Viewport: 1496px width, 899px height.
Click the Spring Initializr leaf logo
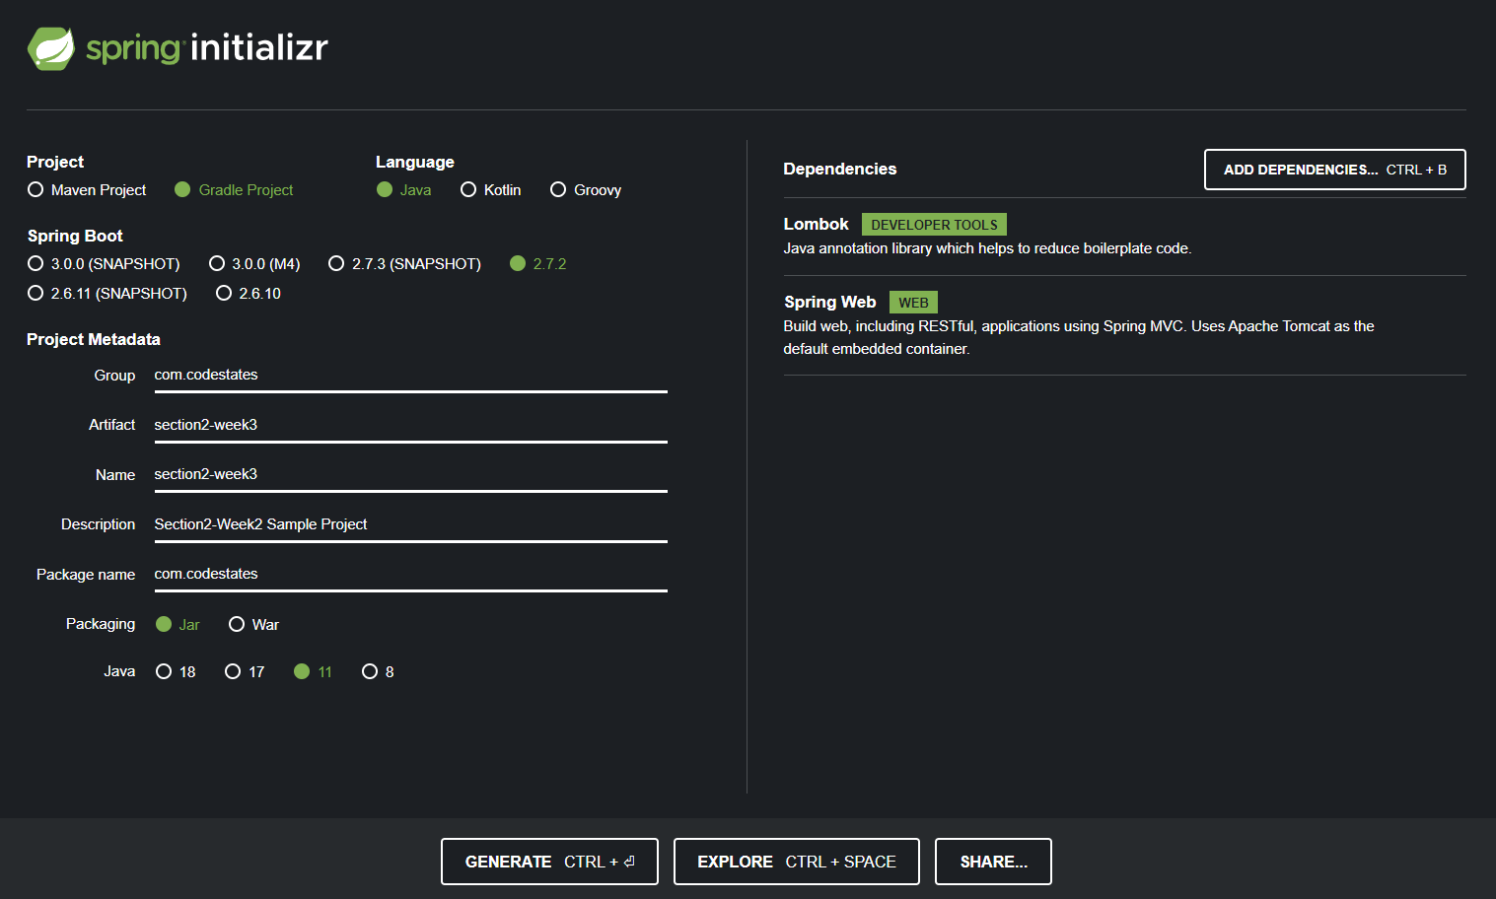[x=51, y=48]
